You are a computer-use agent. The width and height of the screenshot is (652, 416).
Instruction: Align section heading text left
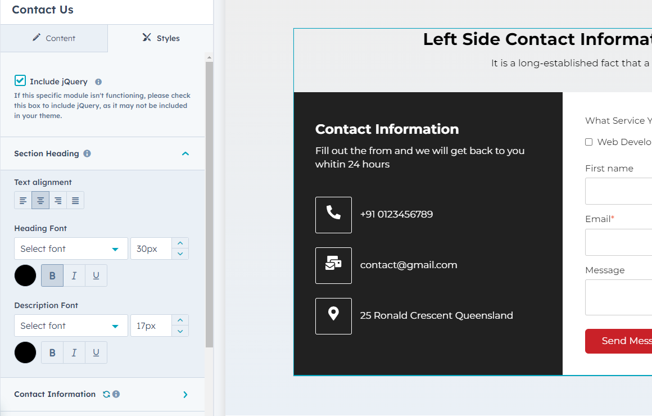[x=23, y=201]
